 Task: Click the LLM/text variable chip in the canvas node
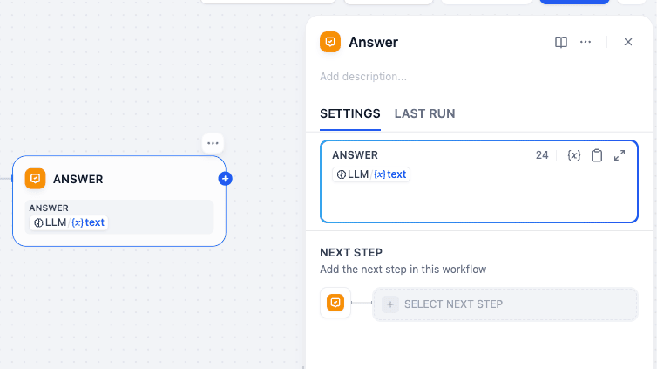click(x=69, y=222)
